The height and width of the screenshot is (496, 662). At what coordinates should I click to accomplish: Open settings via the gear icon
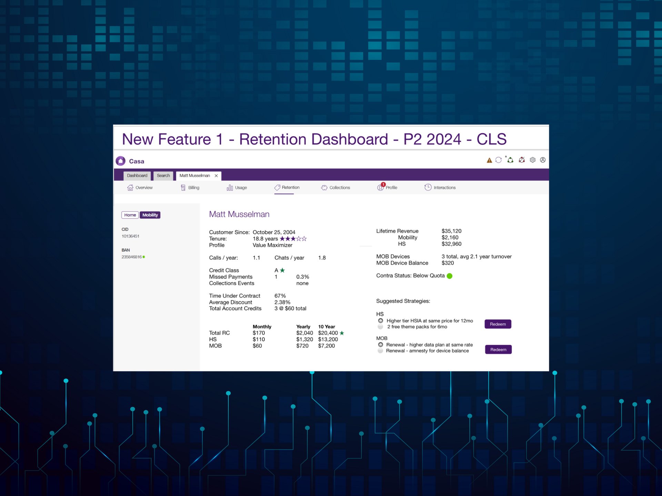[533, 160]
